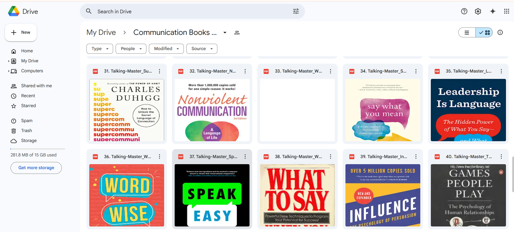514x232 pixels.
Task: Select My Drive in sidebar
Action: [x=30, y=61]
